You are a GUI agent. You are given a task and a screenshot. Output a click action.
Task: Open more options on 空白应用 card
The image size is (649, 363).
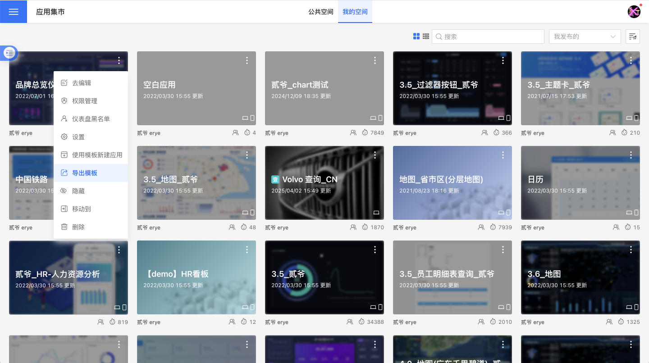[247, 60]
